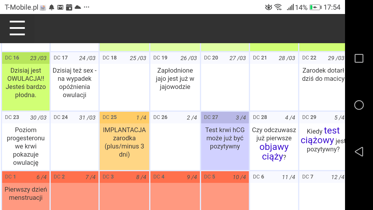Tap the cloud icon in status bar

(78, 7)
